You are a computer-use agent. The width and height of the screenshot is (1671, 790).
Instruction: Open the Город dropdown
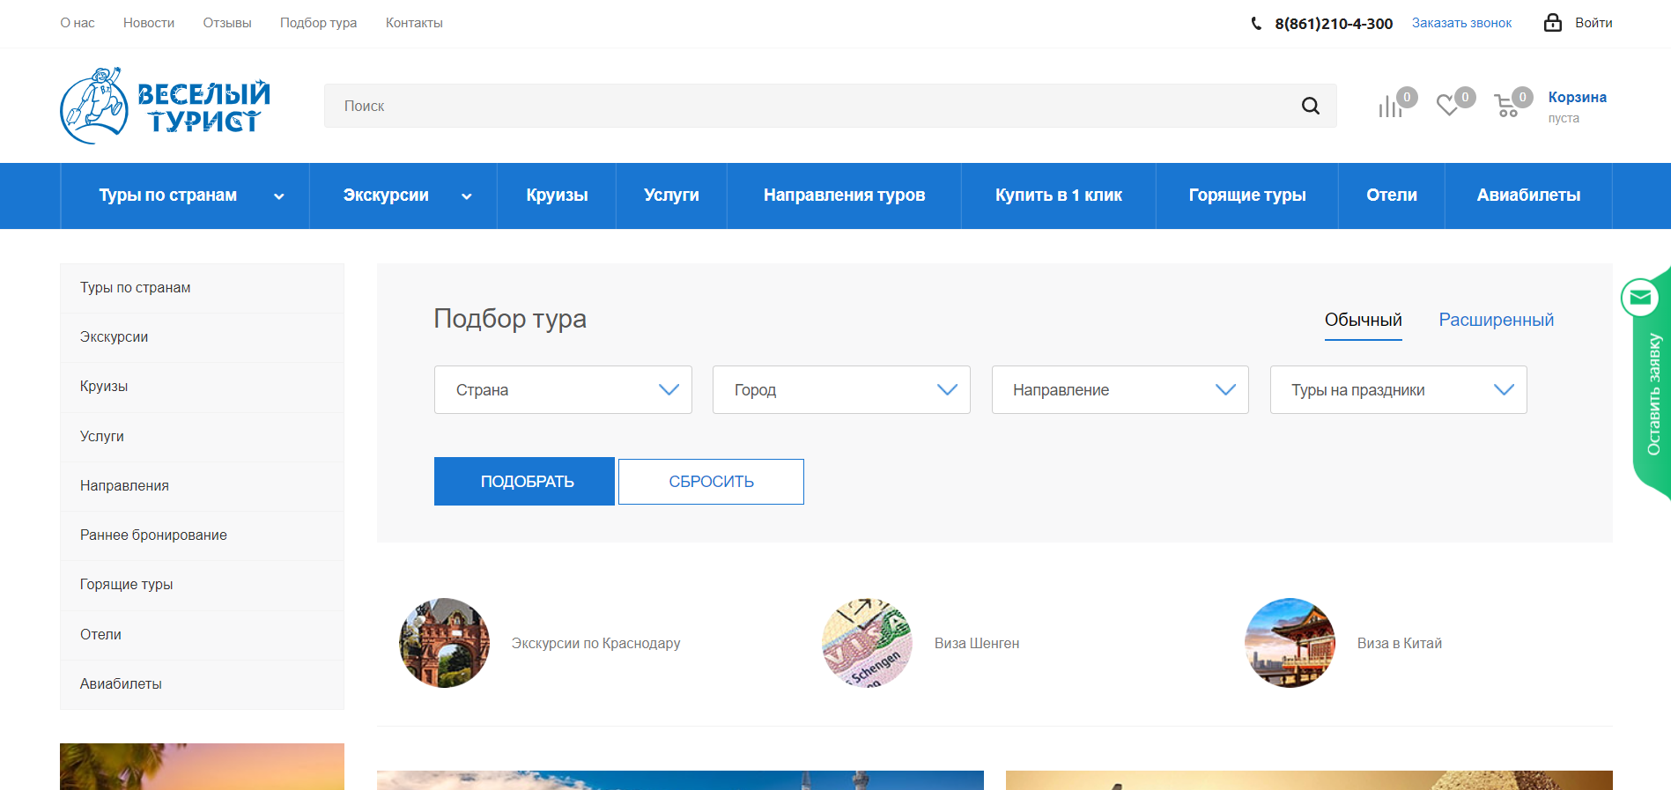(841, 390)
